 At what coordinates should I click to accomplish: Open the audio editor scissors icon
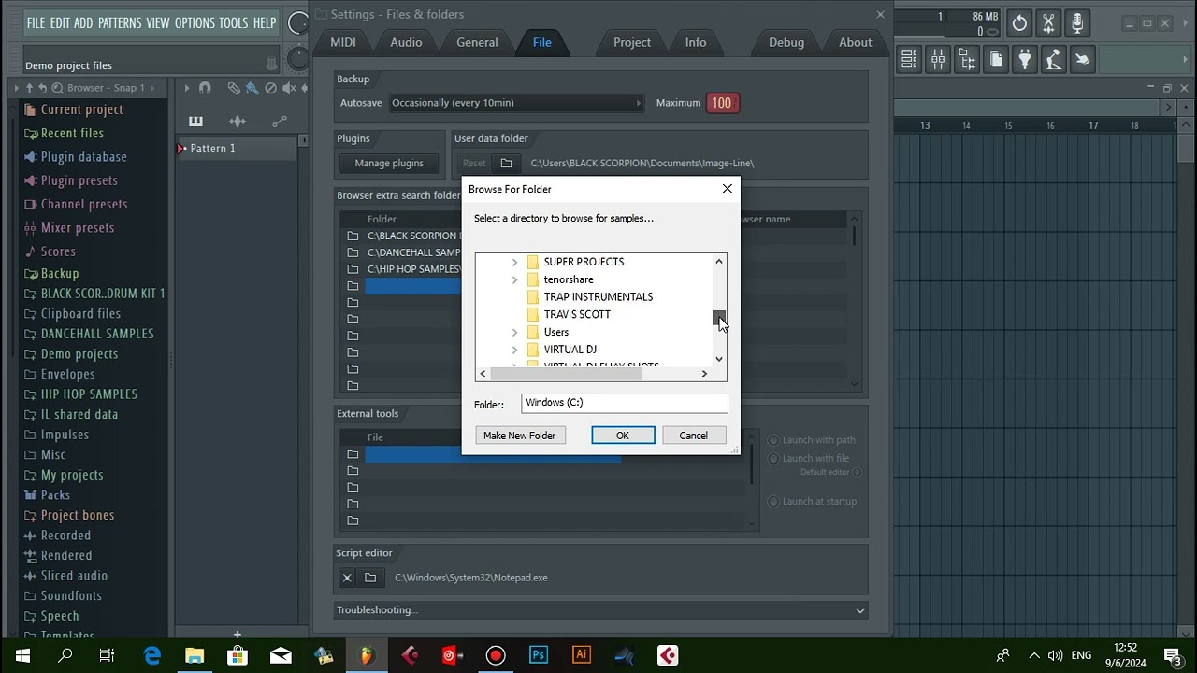coord(1048,23)
